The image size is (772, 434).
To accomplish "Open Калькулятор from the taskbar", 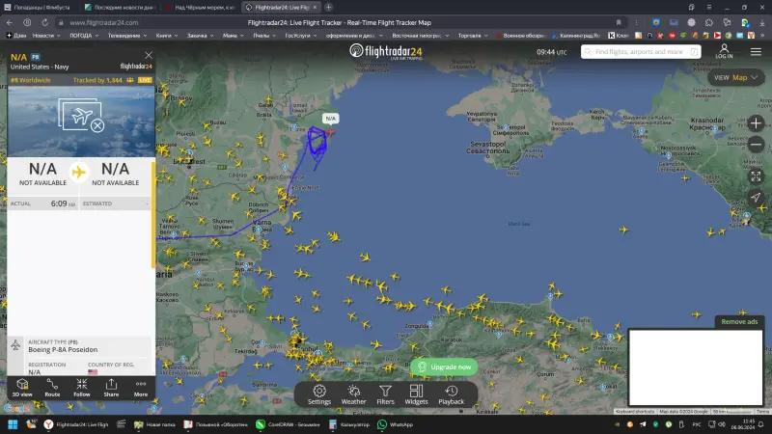I will (348, 424).
